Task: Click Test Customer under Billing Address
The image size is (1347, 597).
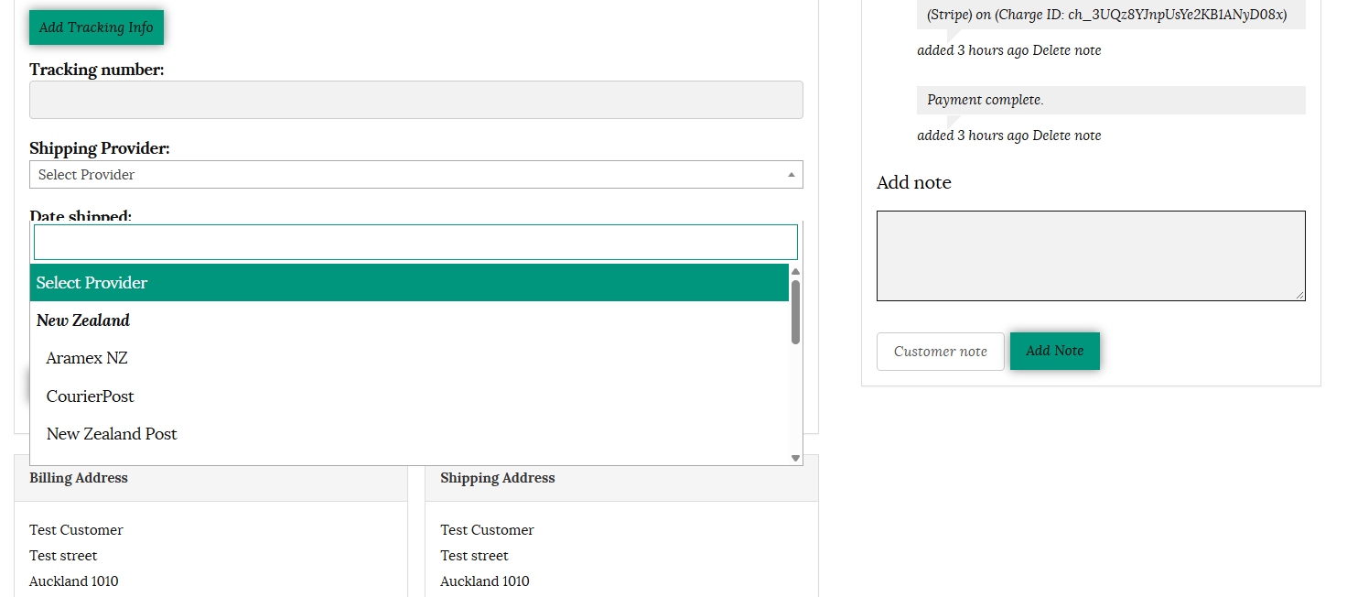Action: pyautogui.click(x=76, y=530)
